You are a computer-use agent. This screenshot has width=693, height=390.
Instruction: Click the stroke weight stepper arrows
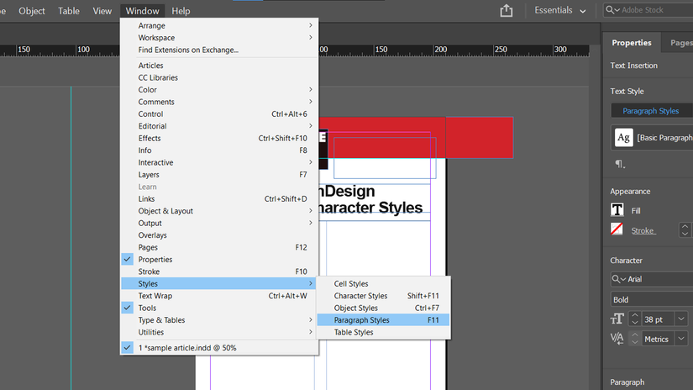684,230
